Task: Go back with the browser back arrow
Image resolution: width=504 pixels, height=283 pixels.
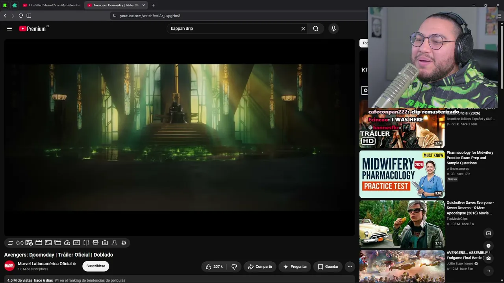Action: pos(5,16)
